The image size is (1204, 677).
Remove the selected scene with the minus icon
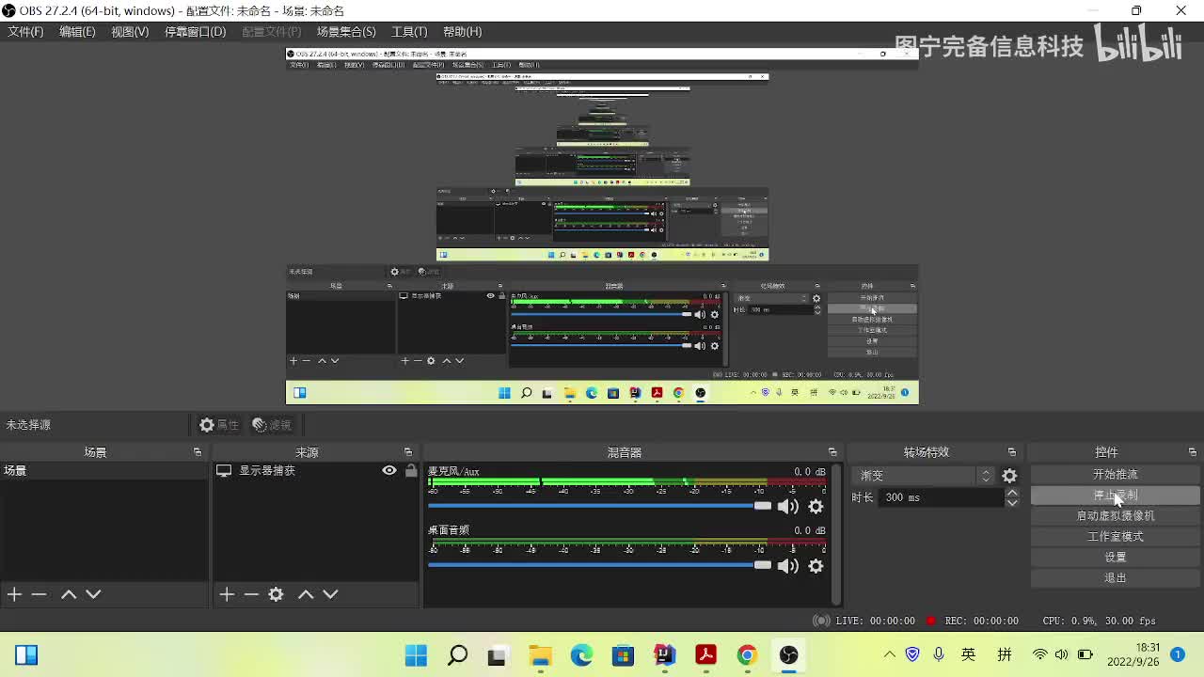point(39,594)
